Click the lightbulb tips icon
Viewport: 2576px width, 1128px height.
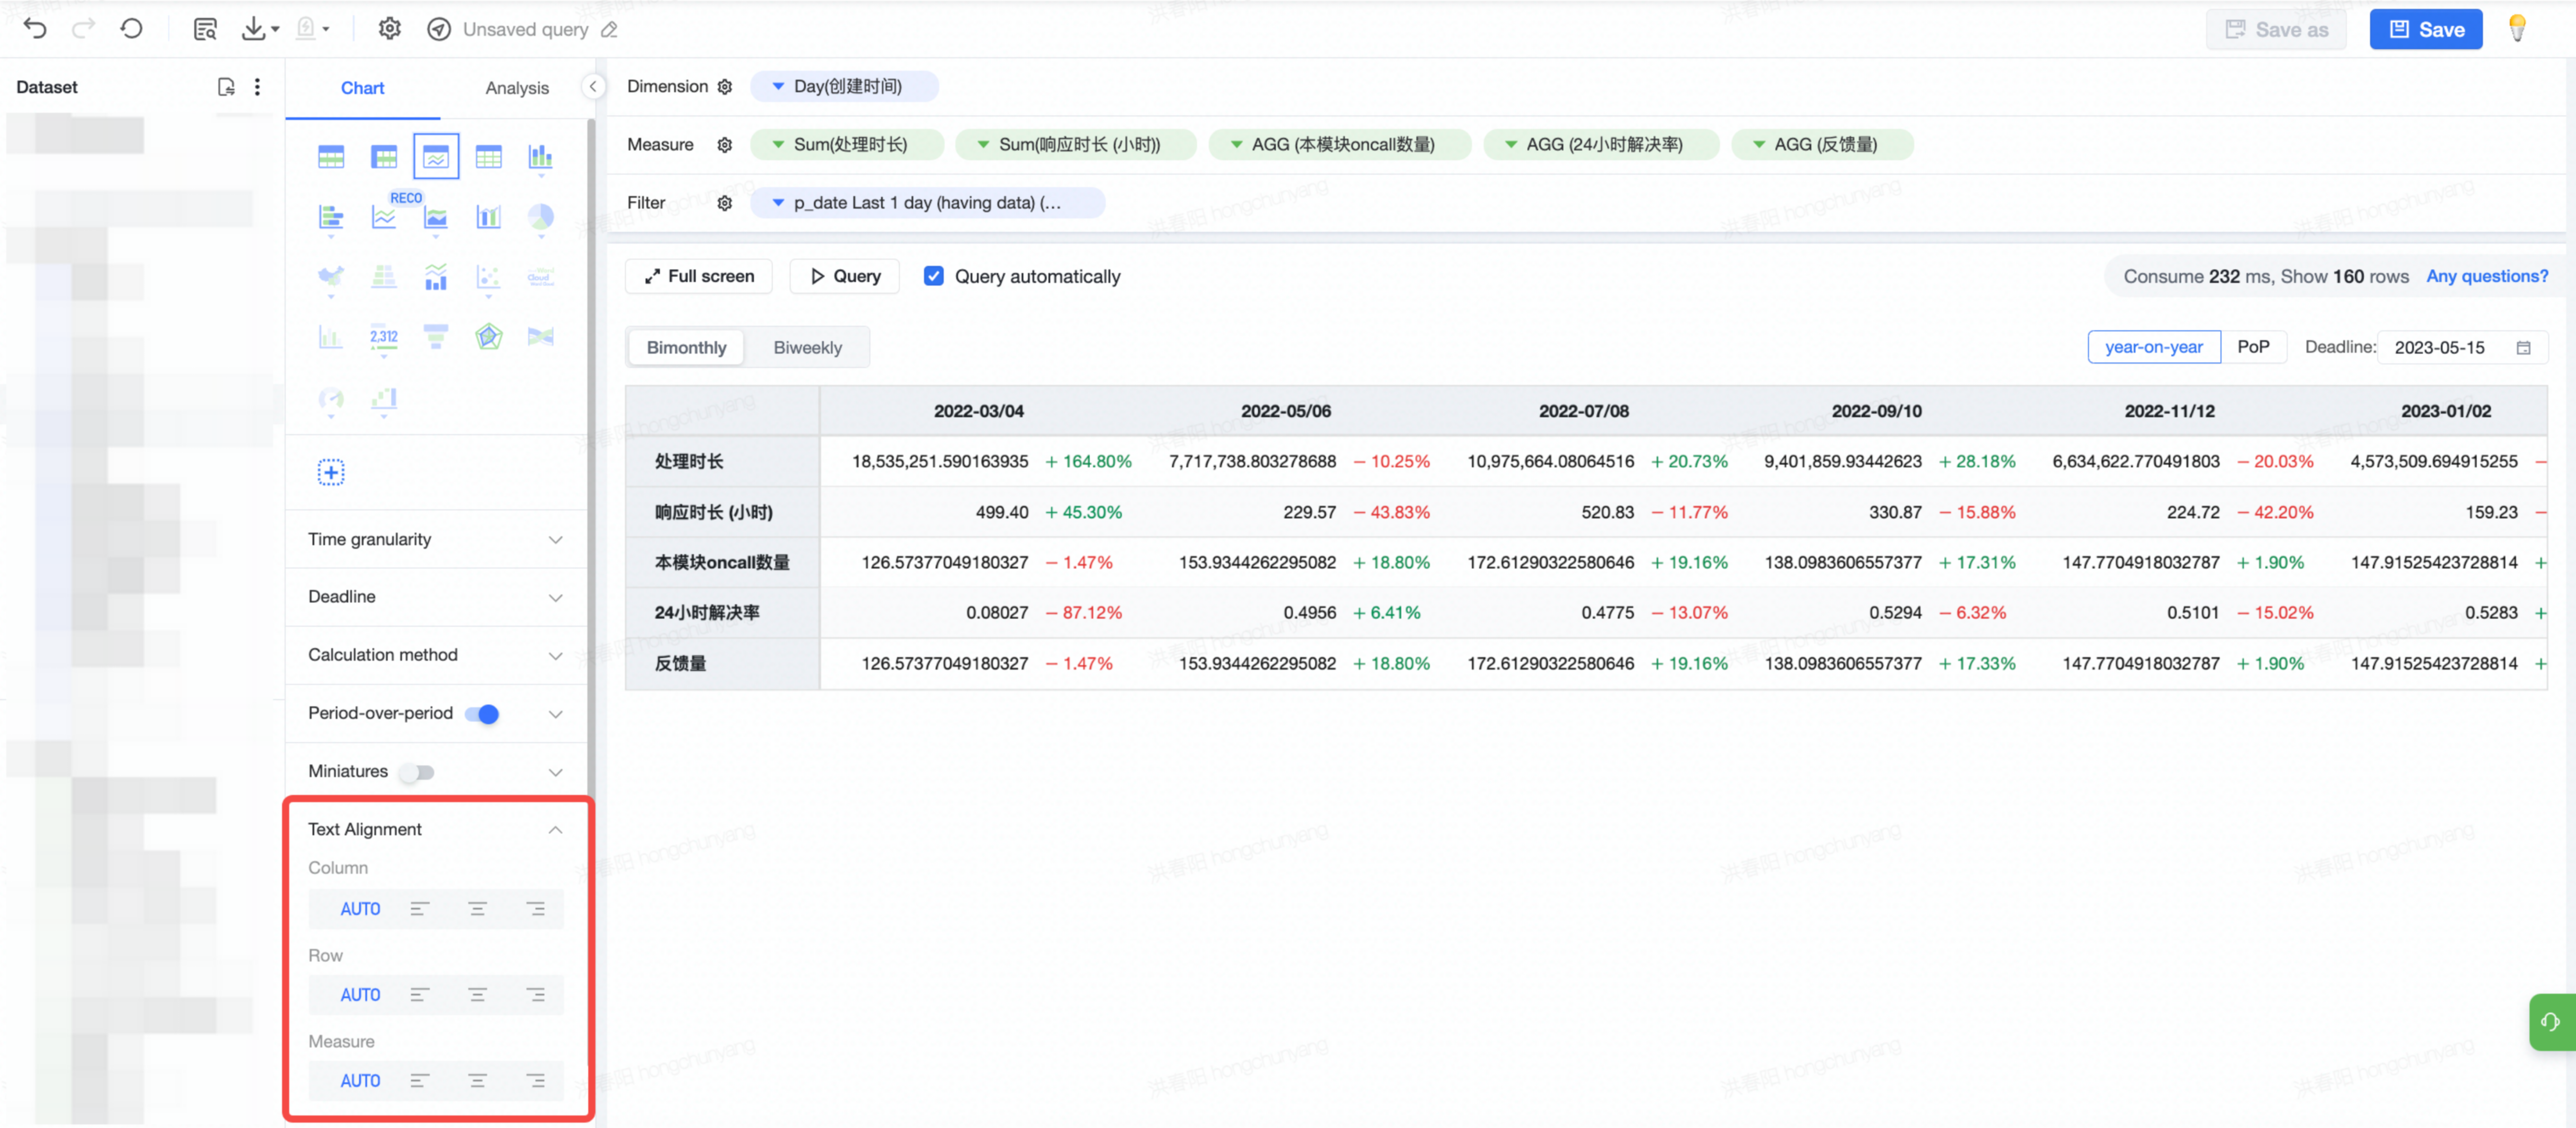(x=2517, y=29)
